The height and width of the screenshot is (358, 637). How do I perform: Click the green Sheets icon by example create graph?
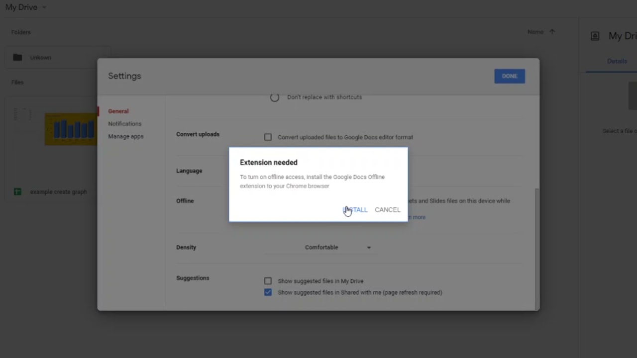(x=17, y=192)
